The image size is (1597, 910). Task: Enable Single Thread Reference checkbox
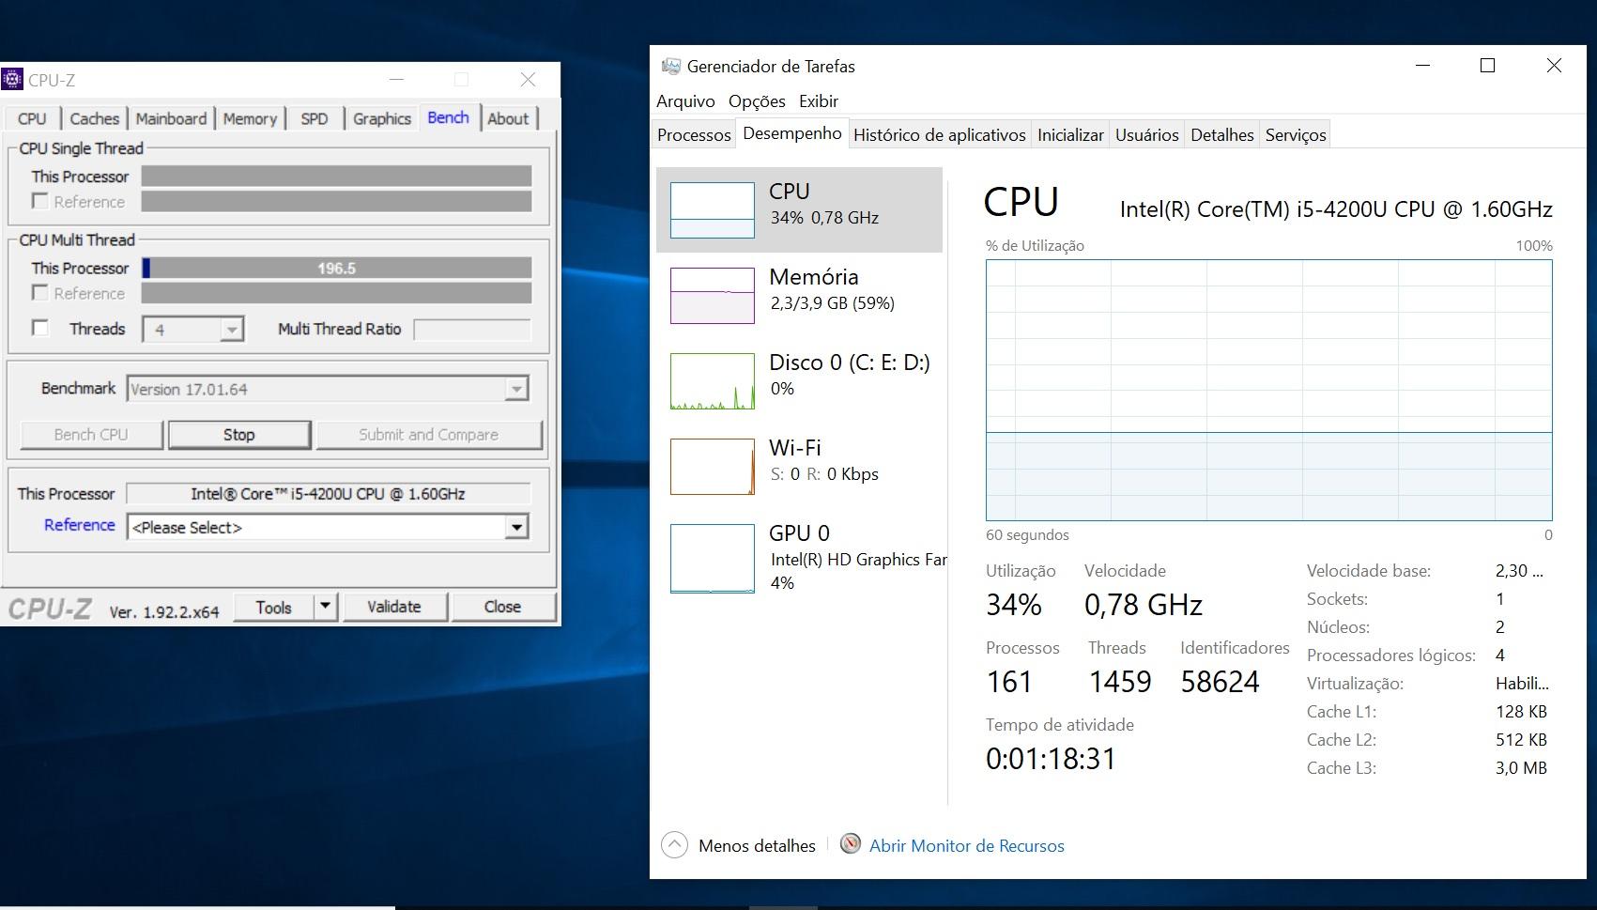(x=39, y=201)
